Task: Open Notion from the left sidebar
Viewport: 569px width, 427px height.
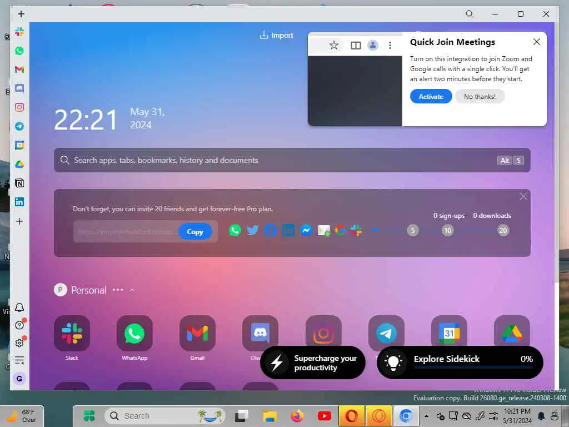Action: 19,183
